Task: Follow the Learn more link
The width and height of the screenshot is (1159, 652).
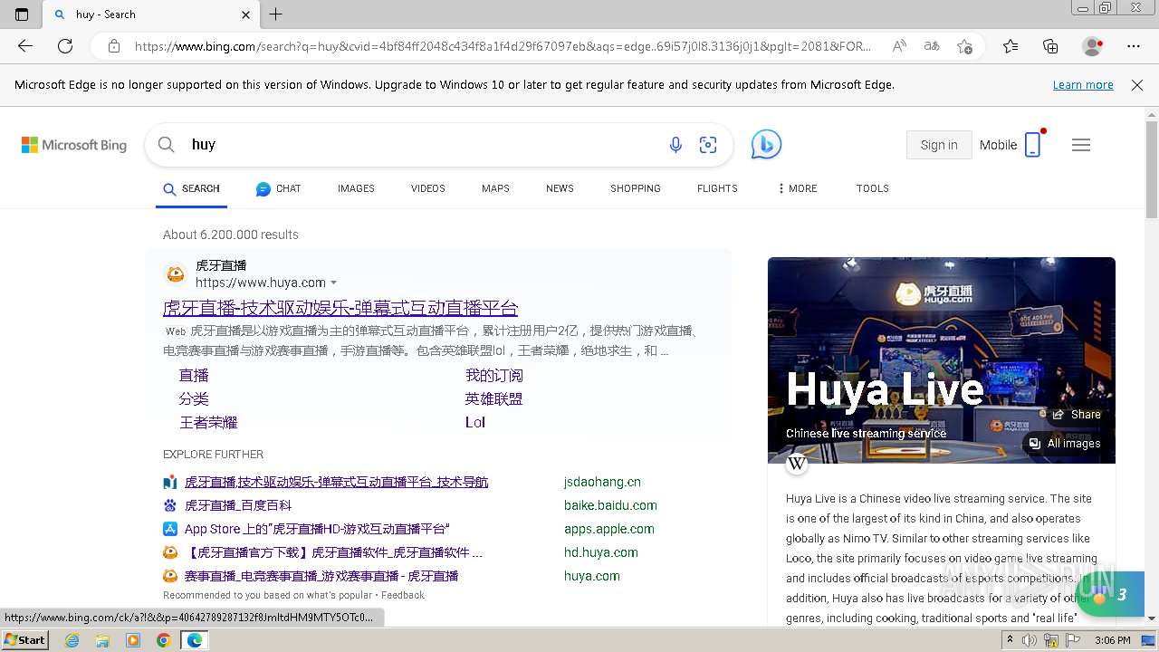Action: (1083, 85)
